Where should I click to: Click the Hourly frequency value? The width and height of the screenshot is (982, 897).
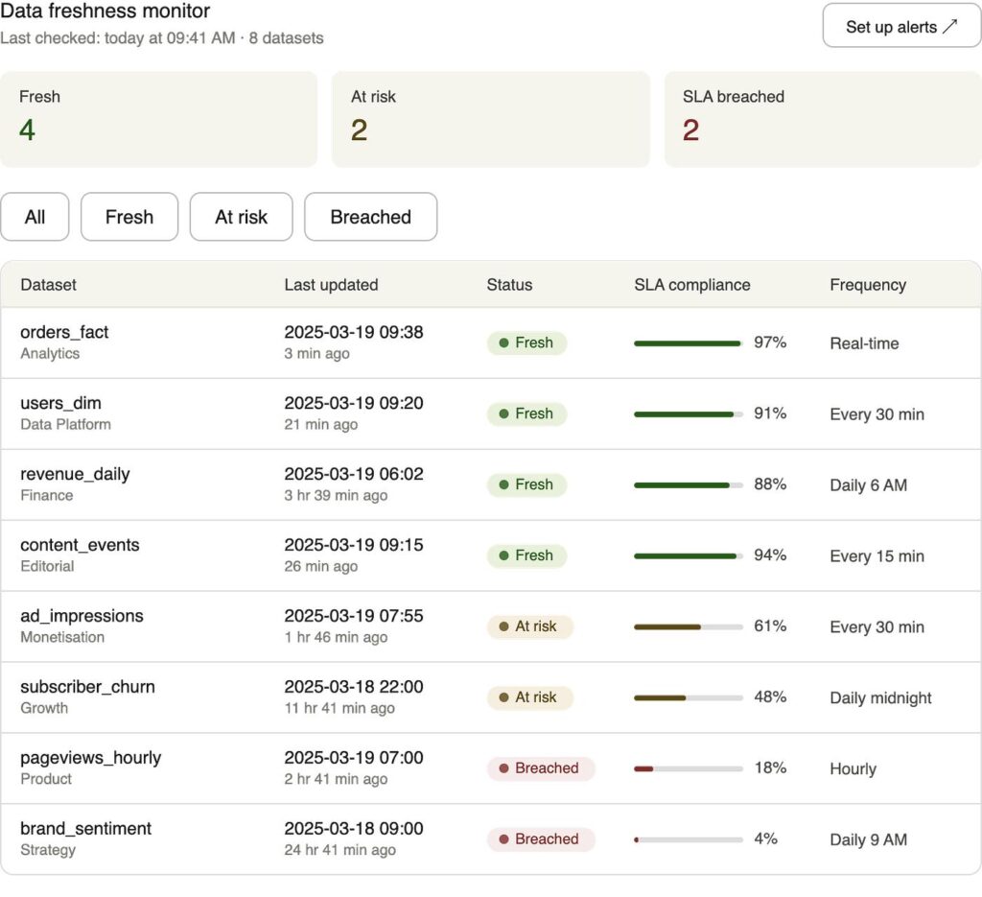(853, 768)
